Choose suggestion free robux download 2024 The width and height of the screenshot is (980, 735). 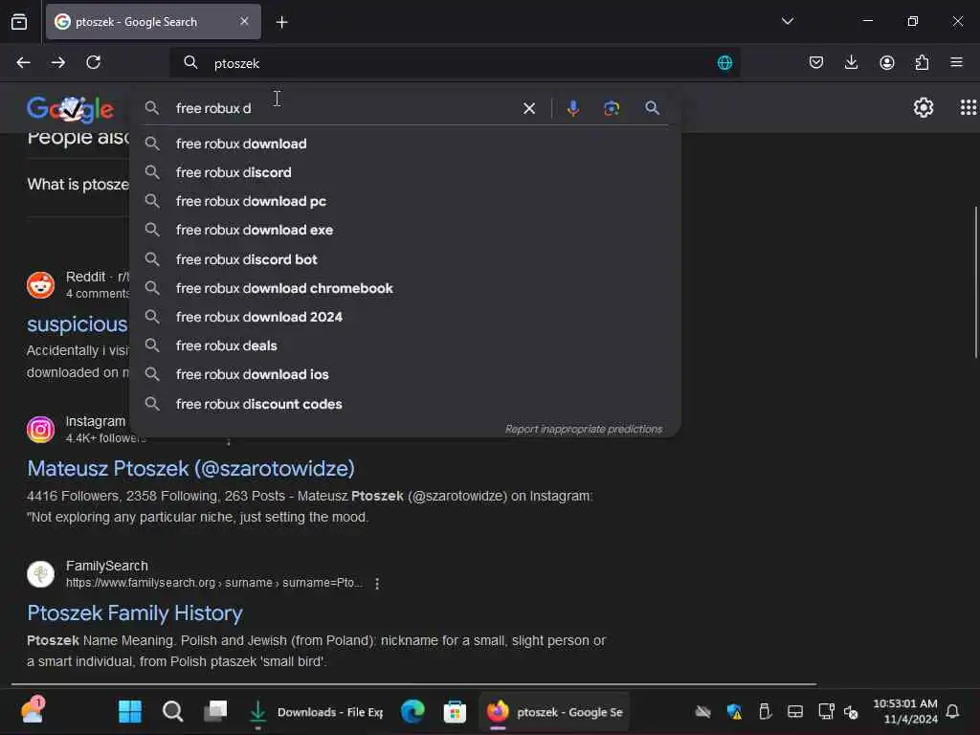pyautogui.click(x=405, y=317)
